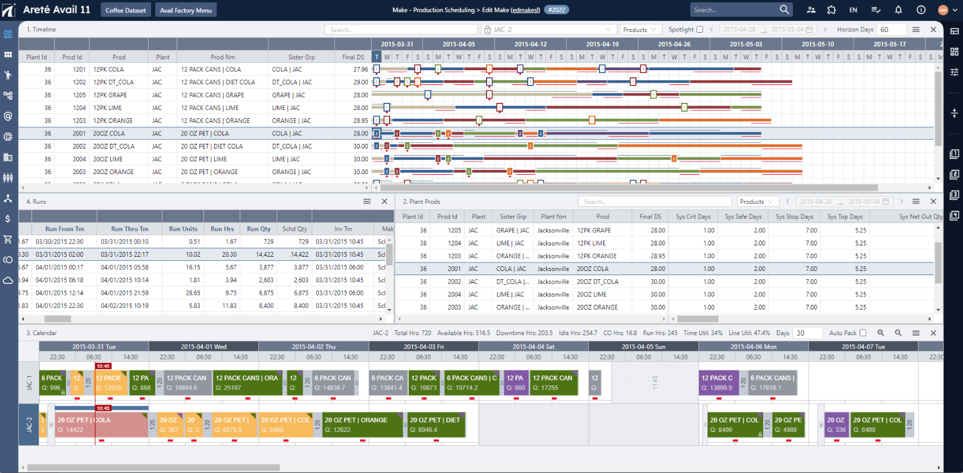Open the notifications bell in the header
The image size is (963, 473).
pos(898,10)
